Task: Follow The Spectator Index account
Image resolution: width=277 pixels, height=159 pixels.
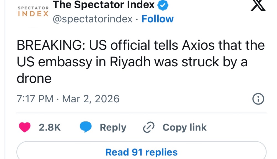Action: (x=157, y=19)
